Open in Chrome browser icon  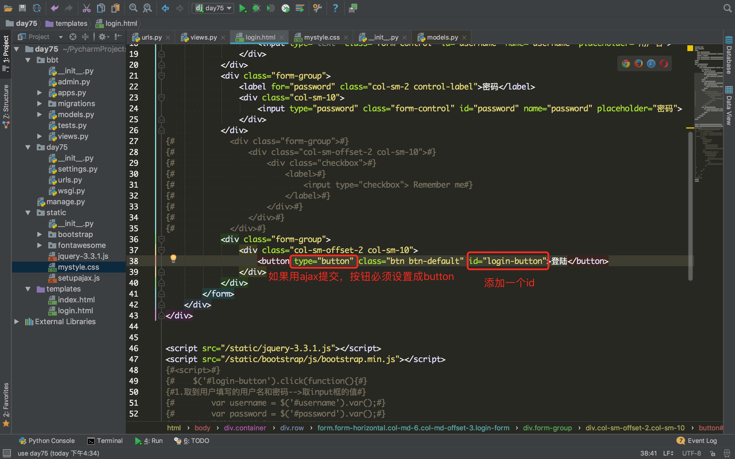click(626, 63)
